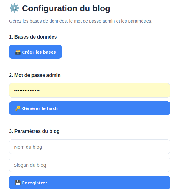Create databases with the Créer les bases button
This screenshot has width=179, height=191.
click(35, 52)
